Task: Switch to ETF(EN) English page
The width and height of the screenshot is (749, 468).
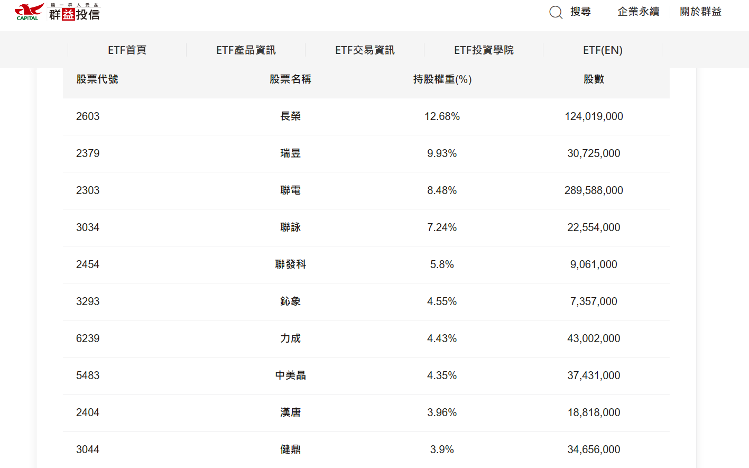Action: (x=603, y=50)
